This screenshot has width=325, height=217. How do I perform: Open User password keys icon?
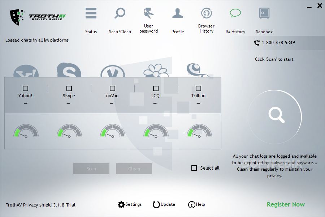point(148,13)
